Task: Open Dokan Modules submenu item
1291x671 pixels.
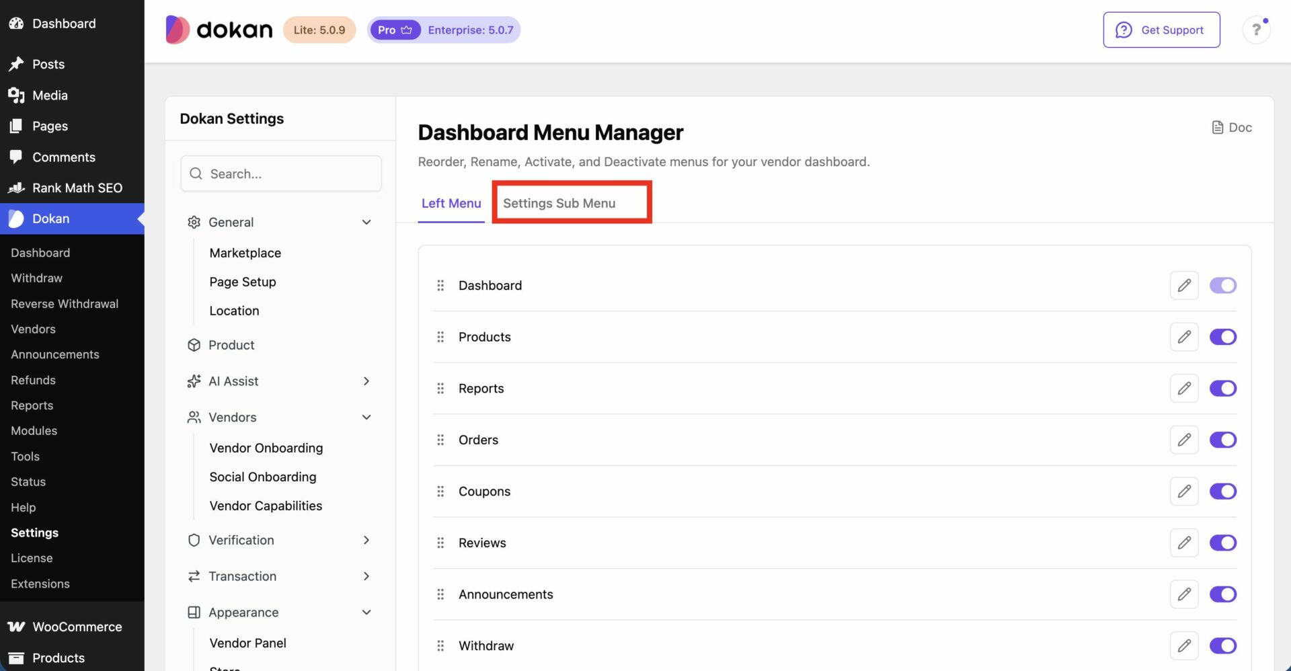Action: 34,430
